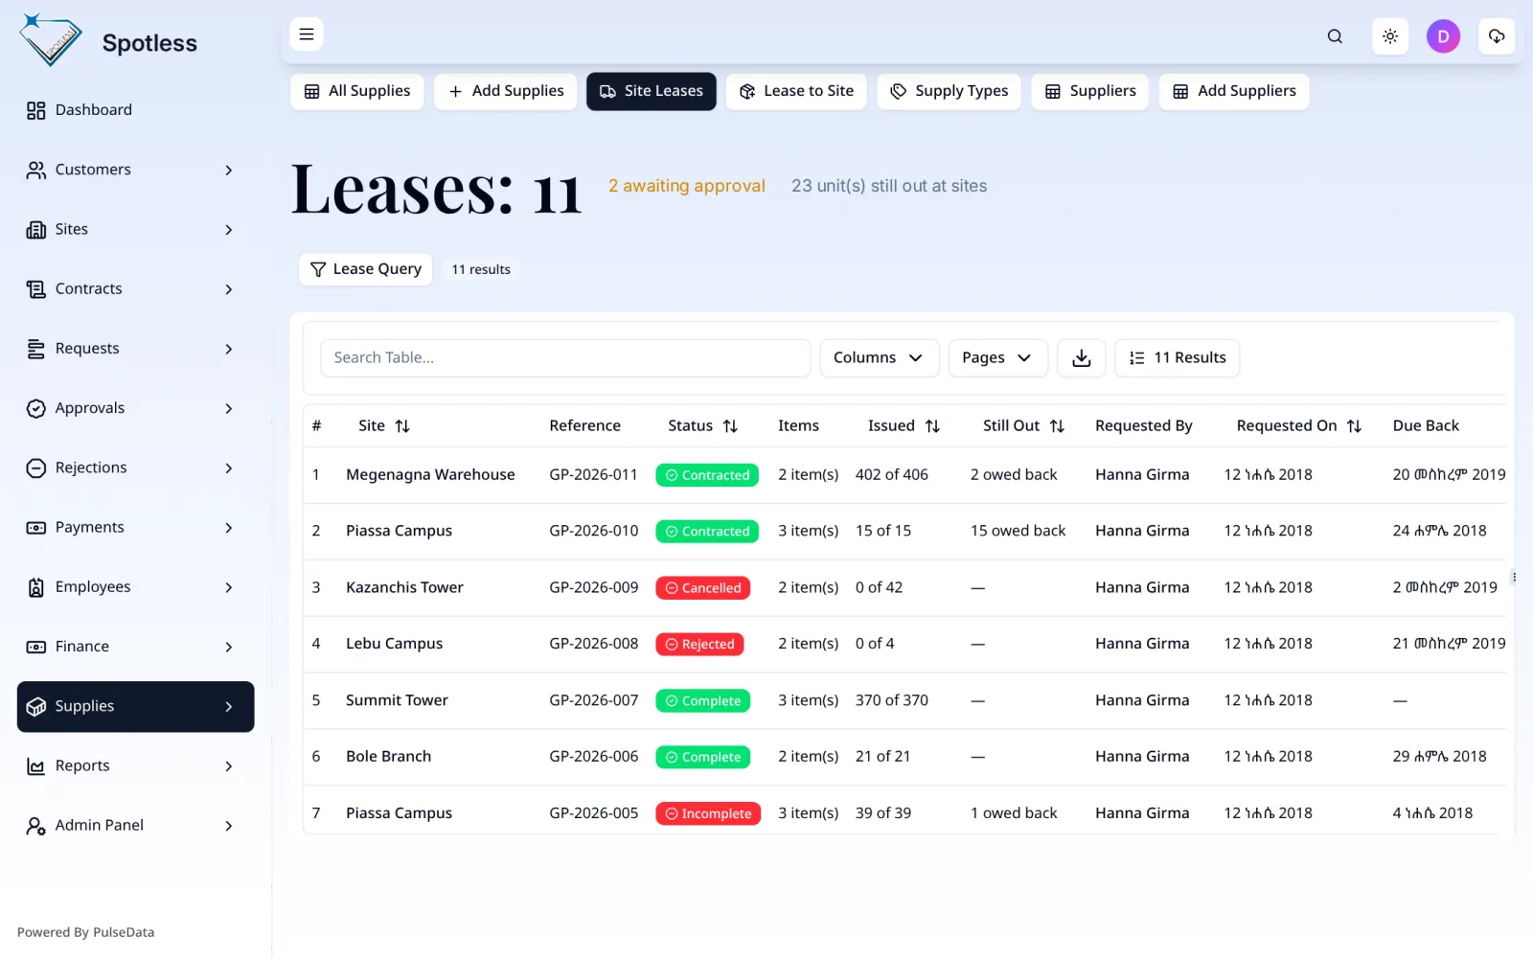This screenshot has width=1533, height=958.
Task: Expand the Rejections sidebar chevron
Action: coord(229,468)
